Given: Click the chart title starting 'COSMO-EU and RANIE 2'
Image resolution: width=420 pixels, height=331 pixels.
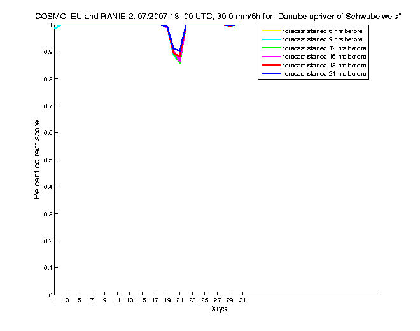Looking at the screenshot, I should (x=218, y=17).
